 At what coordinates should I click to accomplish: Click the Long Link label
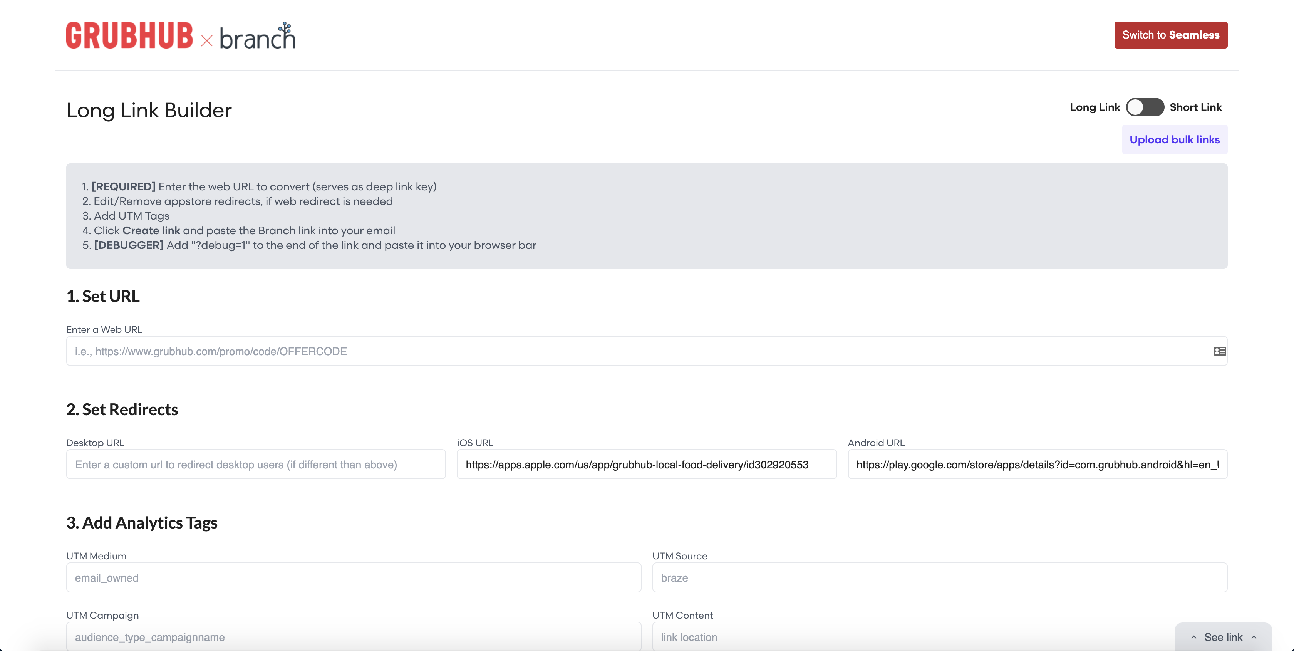(x=1095, y=107)
